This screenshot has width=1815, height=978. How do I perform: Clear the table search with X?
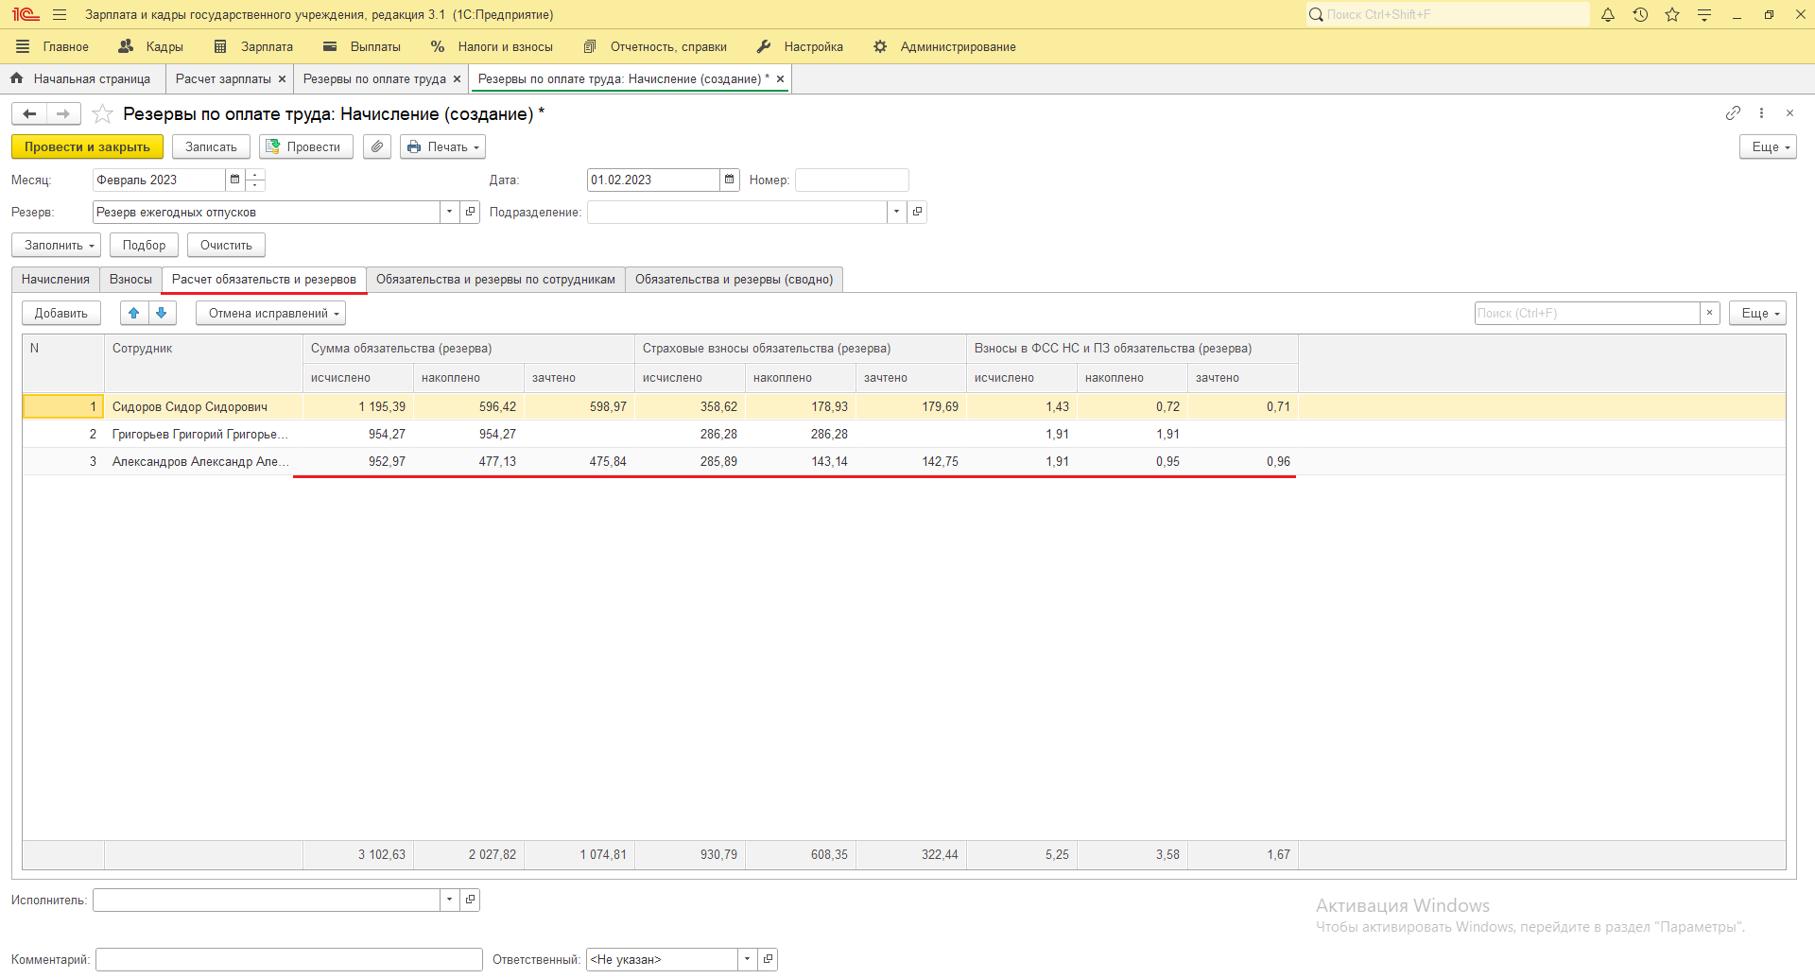(x=1709, y=313)
